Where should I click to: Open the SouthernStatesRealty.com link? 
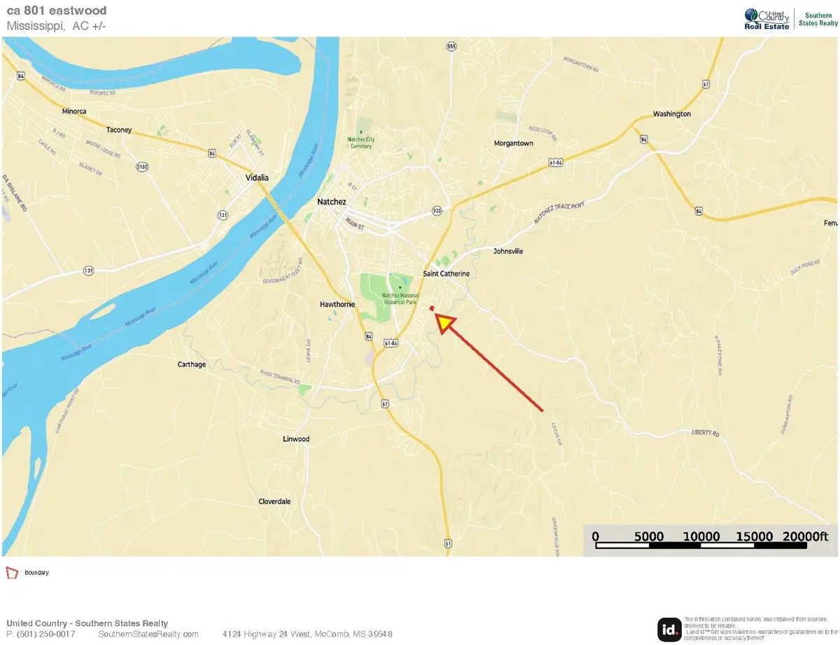tap(148, 634)
